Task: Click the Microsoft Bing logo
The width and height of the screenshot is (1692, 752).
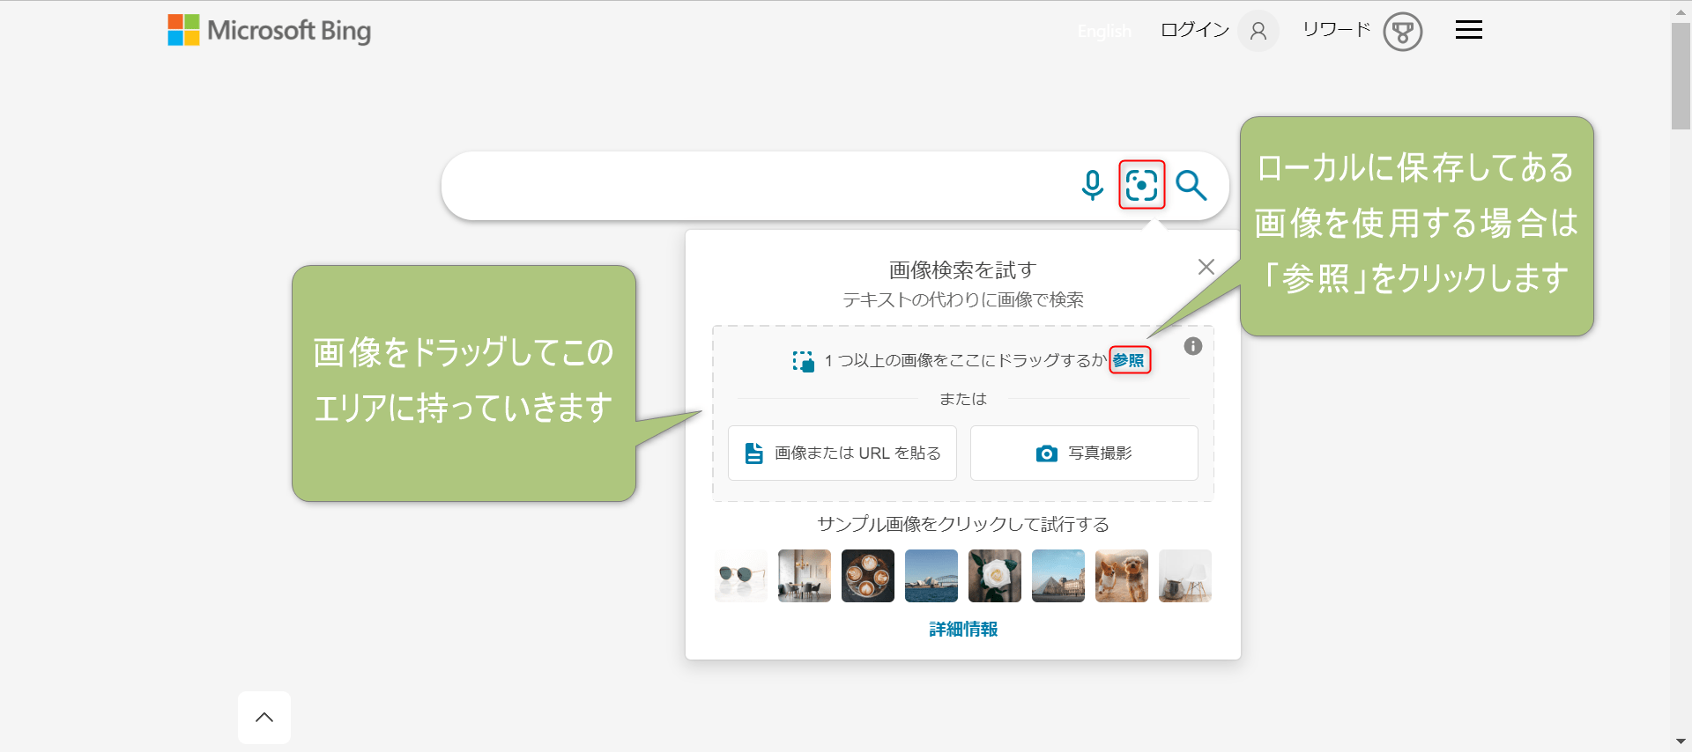Action: (x=270, y=30)
